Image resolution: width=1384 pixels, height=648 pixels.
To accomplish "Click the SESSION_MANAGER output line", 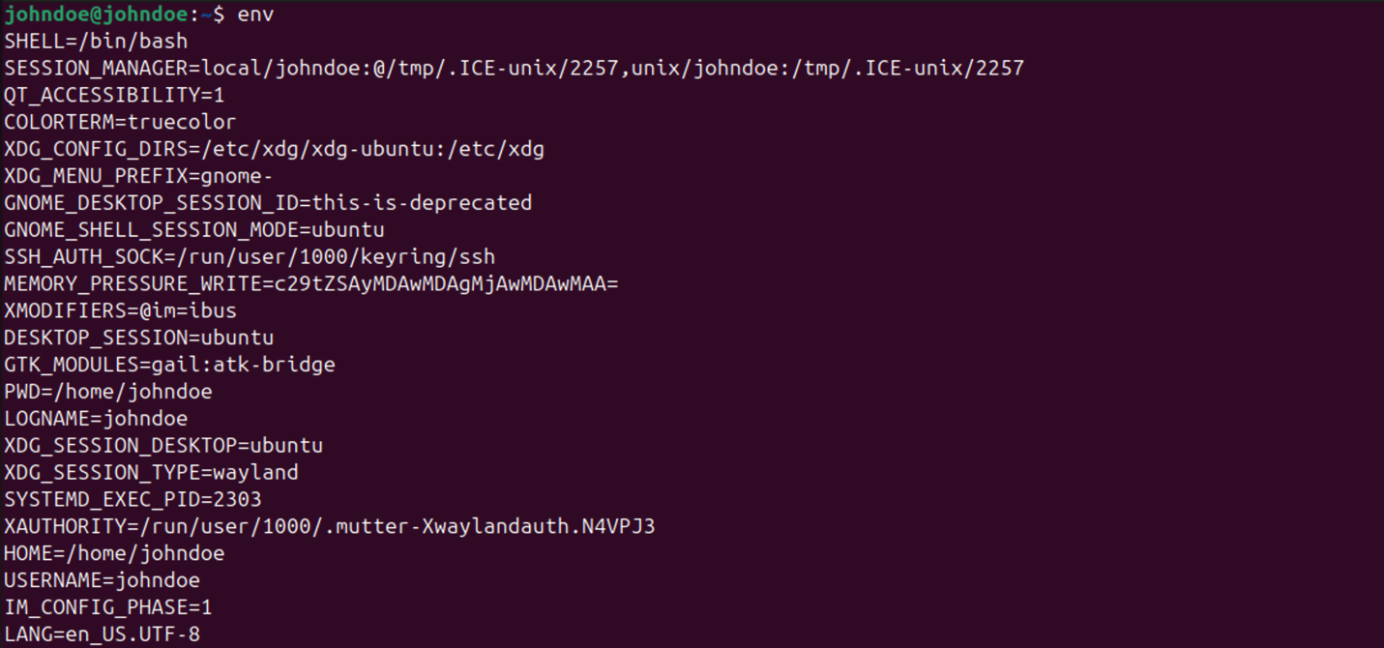I will pyautogui.click(x=514, y=69).
